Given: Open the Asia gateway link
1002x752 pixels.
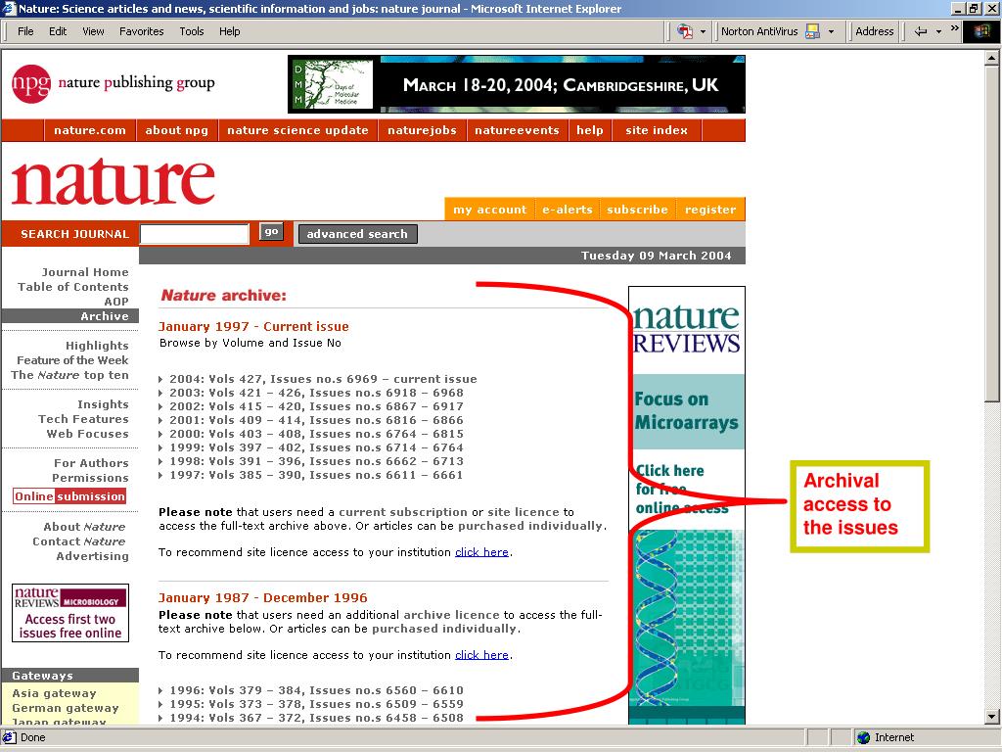Looking at the screenshot, I should point(55,694).
